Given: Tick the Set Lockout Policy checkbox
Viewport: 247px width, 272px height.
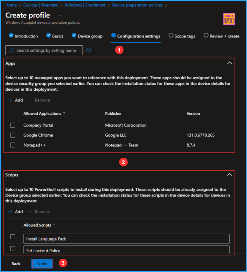Looking at the screenshot, I should 13,249.
